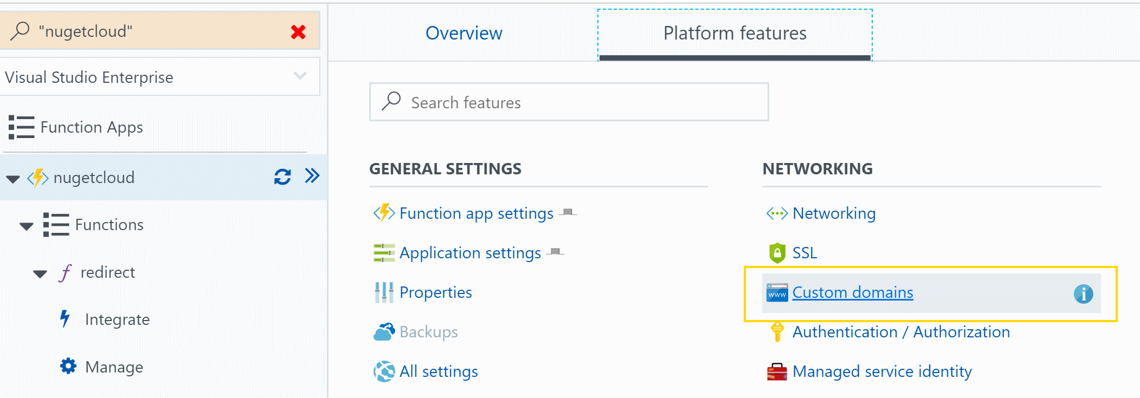Click the Function Apps list icon

point(22,127)
